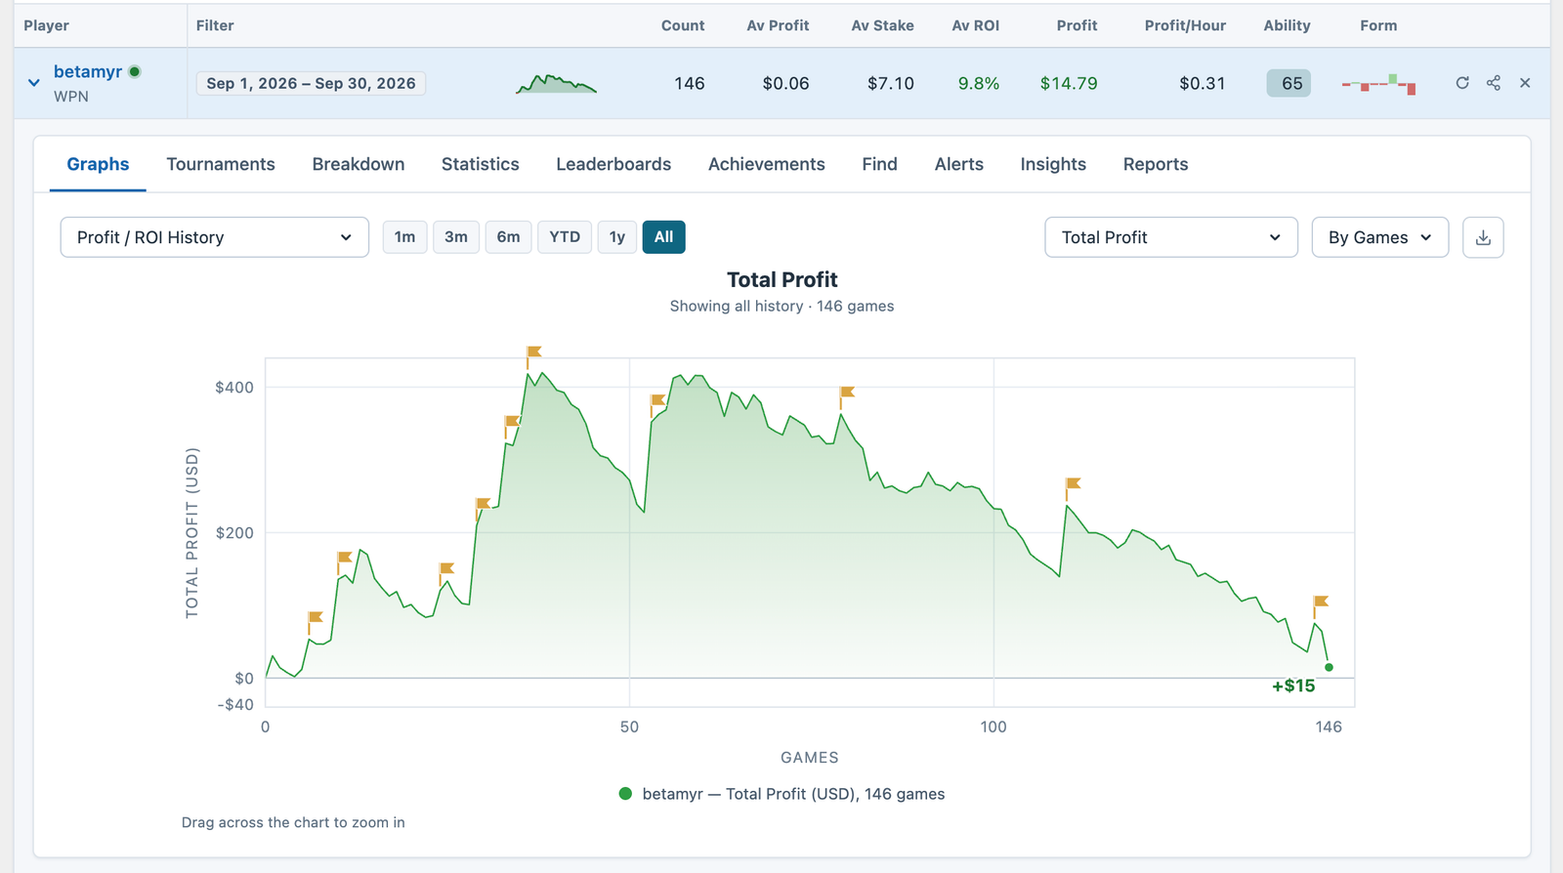The height and width of the screenshot is (873, 1563).
Task: Collapse the betamyr row chevron
Action: [34, 83]
